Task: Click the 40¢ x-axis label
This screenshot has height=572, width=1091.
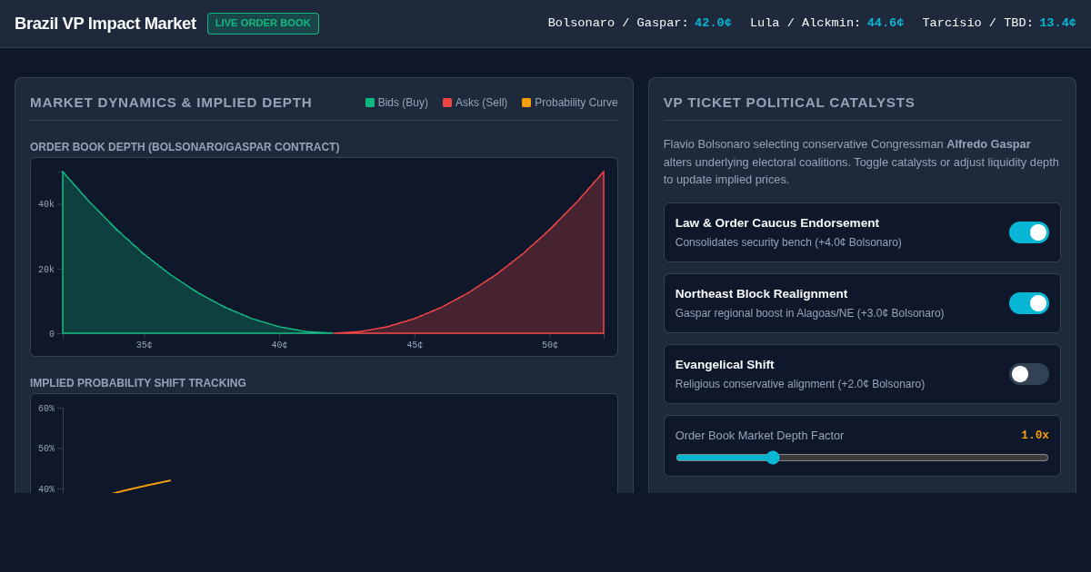Action: click(x=279, y=345)
